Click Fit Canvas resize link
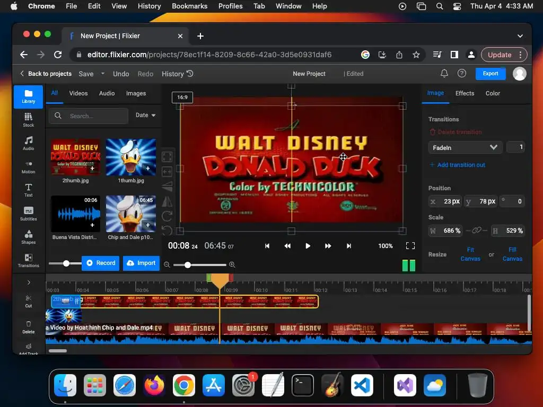543x407 pixels. [470, 254]
